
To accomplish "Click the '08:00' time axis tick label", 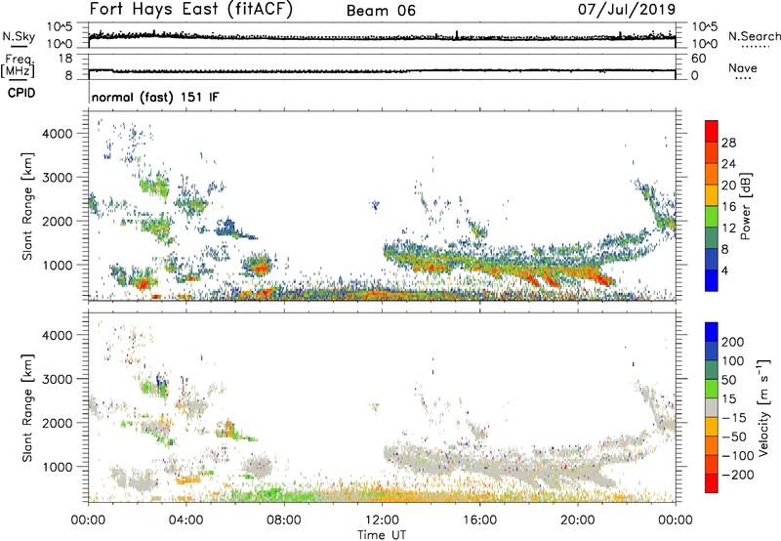I will 284,520.
